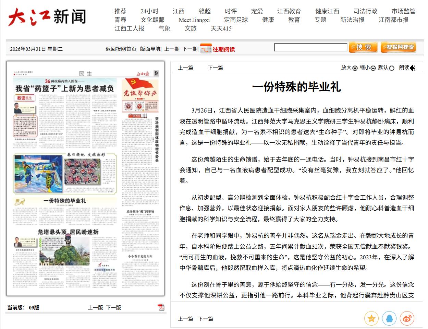This screenshot has height=329, width=428.
Task: Click the star Qzone share icon
Action: pos(371,319)
